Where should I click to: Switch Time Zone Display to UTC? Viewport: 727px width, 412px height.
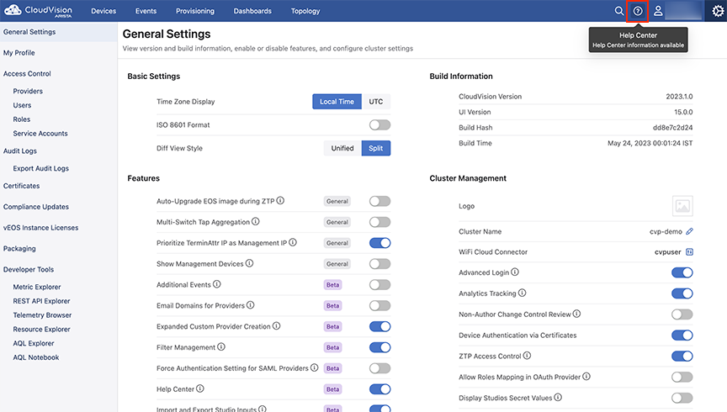(x=376, y=102)
